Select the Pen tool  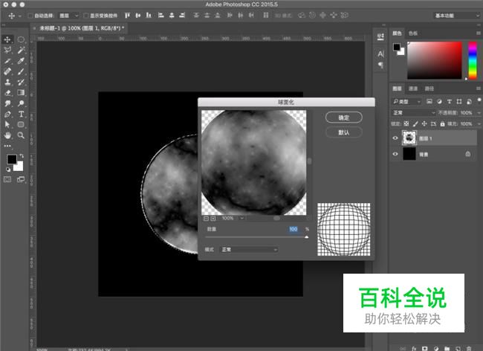[7, 114]
